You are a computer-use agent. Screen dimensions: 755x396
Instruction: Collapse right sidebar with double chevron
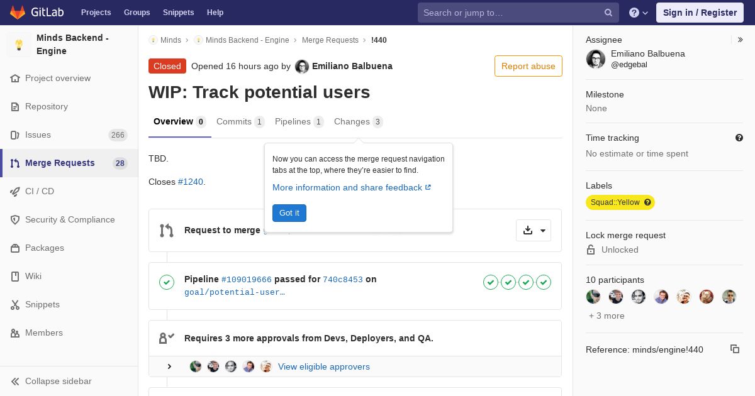pyautogui.click(x=740, y=40)
